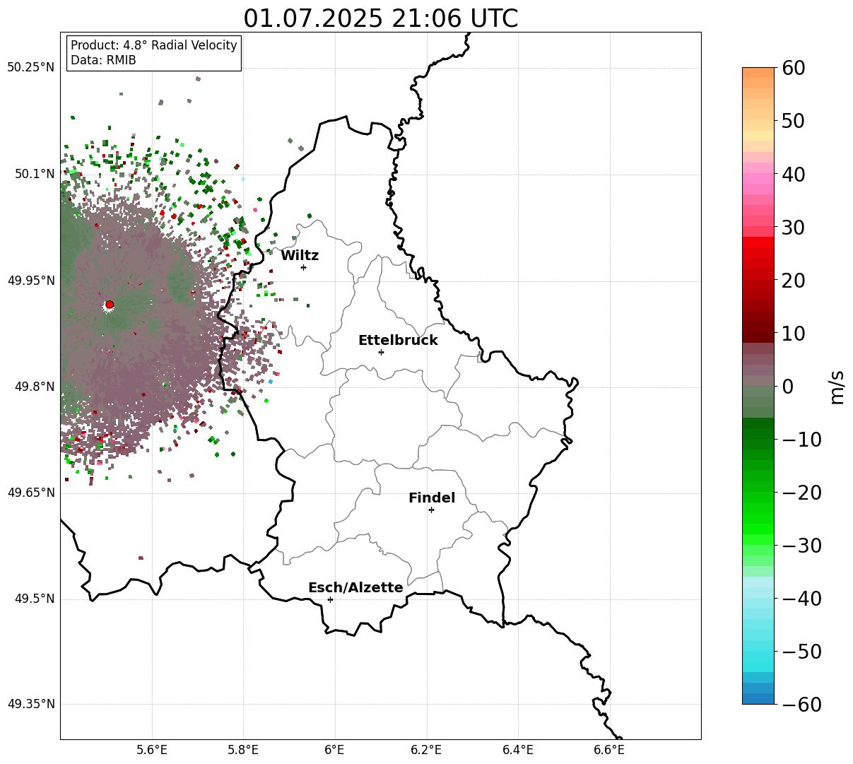Image resolution: width=853 pixels, height=764 pixels.
Task: Click the Wiltz city label
Action: [300, 256]
